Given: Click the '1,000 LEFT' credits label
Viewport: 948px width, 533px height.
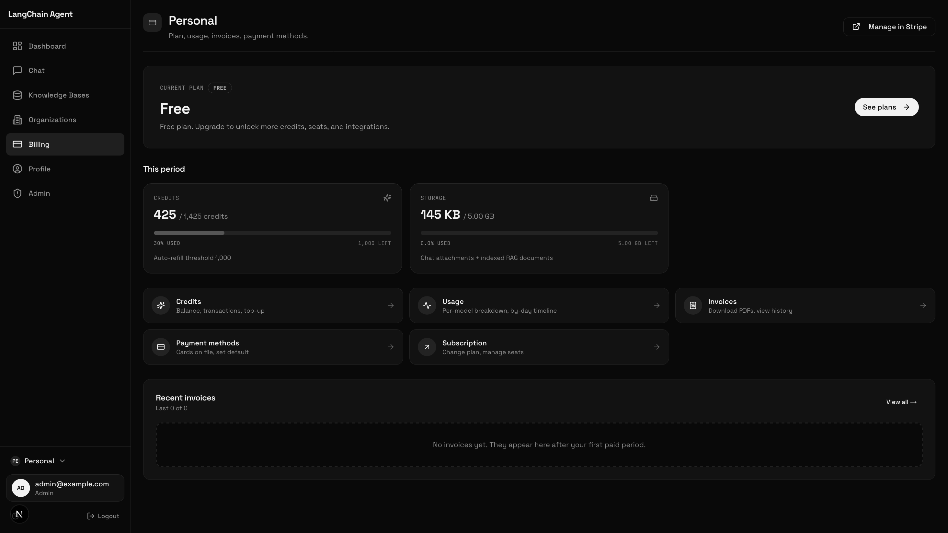Looking at the screenshot, I should (x=375, y=243).
